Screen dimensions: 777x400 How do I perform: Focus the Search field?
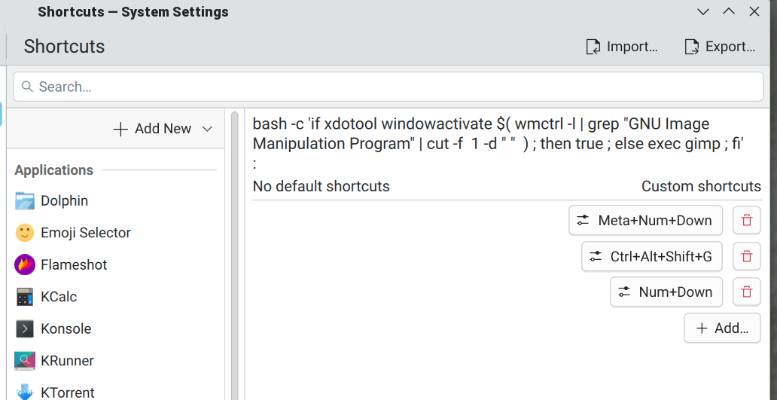click(388, 87)
